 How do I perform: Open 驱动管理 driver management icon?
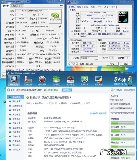click(70, 81)
